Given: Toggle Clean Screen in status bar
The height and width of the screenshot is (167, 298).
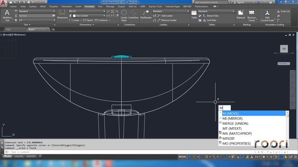Looking at the screenshot, I should point(291,157).
